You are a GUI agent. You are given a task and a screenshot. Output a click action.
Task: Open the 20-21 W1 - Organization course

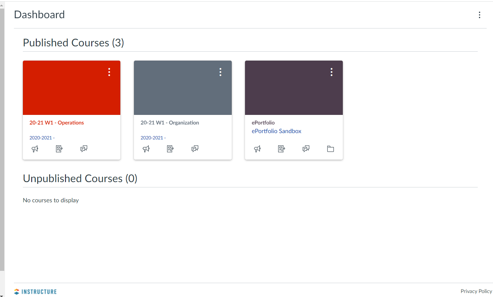pos(170,123)
